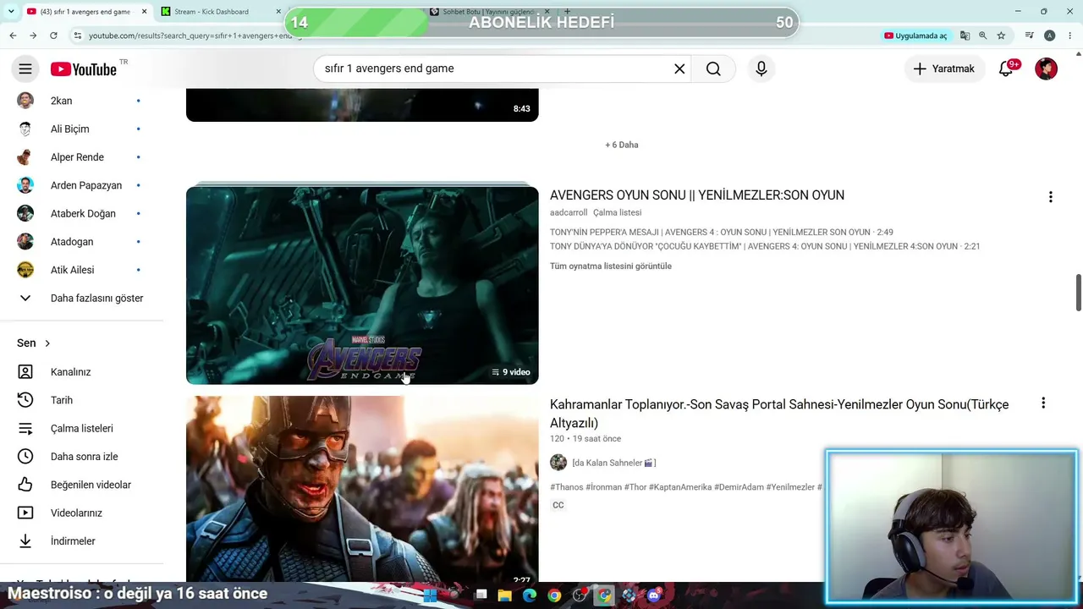Play TONY'NİN PEPPER'A MESAJI playlist entry
The width and height of the screenshot is (1083, 609).
pos(722,232)
